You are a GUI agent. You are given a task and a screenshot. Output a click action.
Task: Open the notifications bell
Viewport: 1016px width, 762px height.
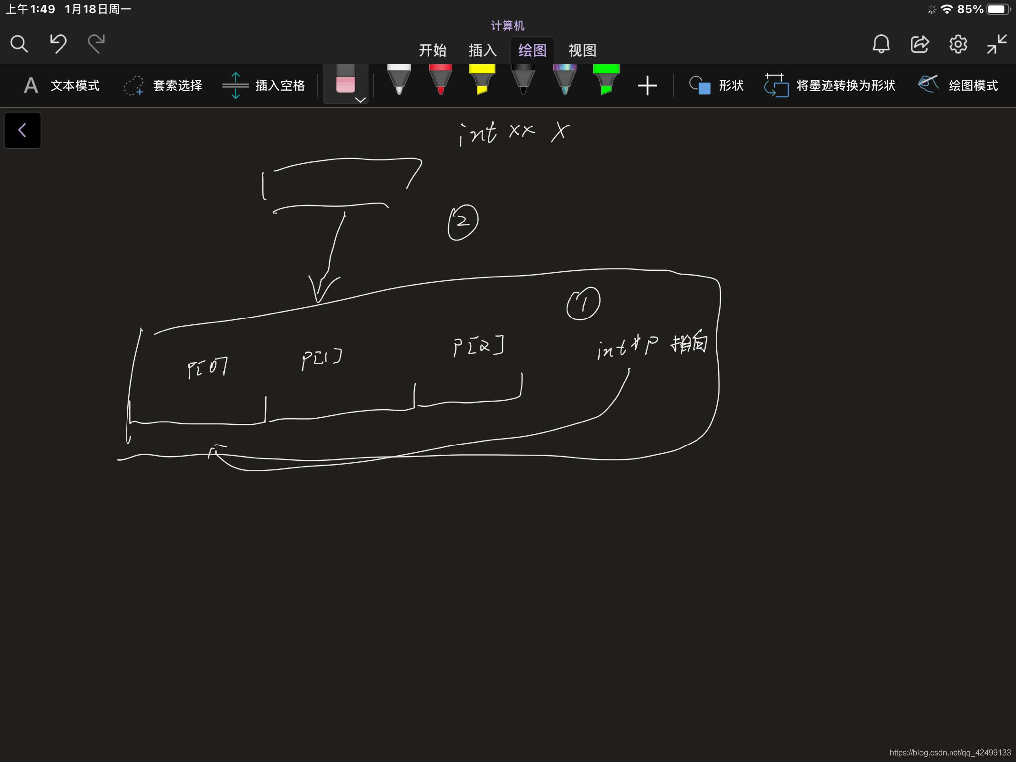click(881, 44)
